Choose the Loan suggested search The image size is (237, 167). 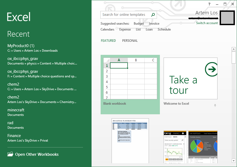[149, 29]
